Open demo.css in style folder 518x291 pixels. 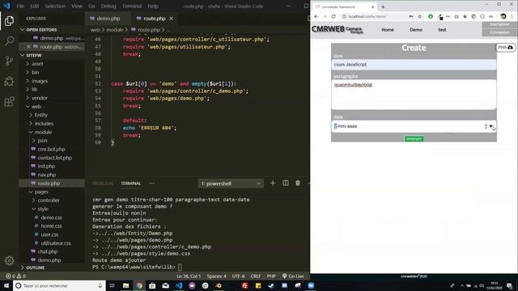(51, 217)
